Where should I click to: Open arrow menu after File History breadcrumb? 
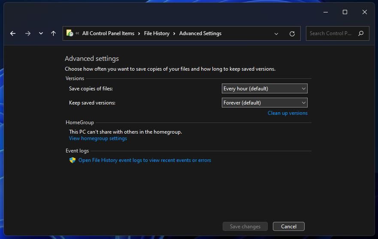pyautogui.click(x=174, y=33)
